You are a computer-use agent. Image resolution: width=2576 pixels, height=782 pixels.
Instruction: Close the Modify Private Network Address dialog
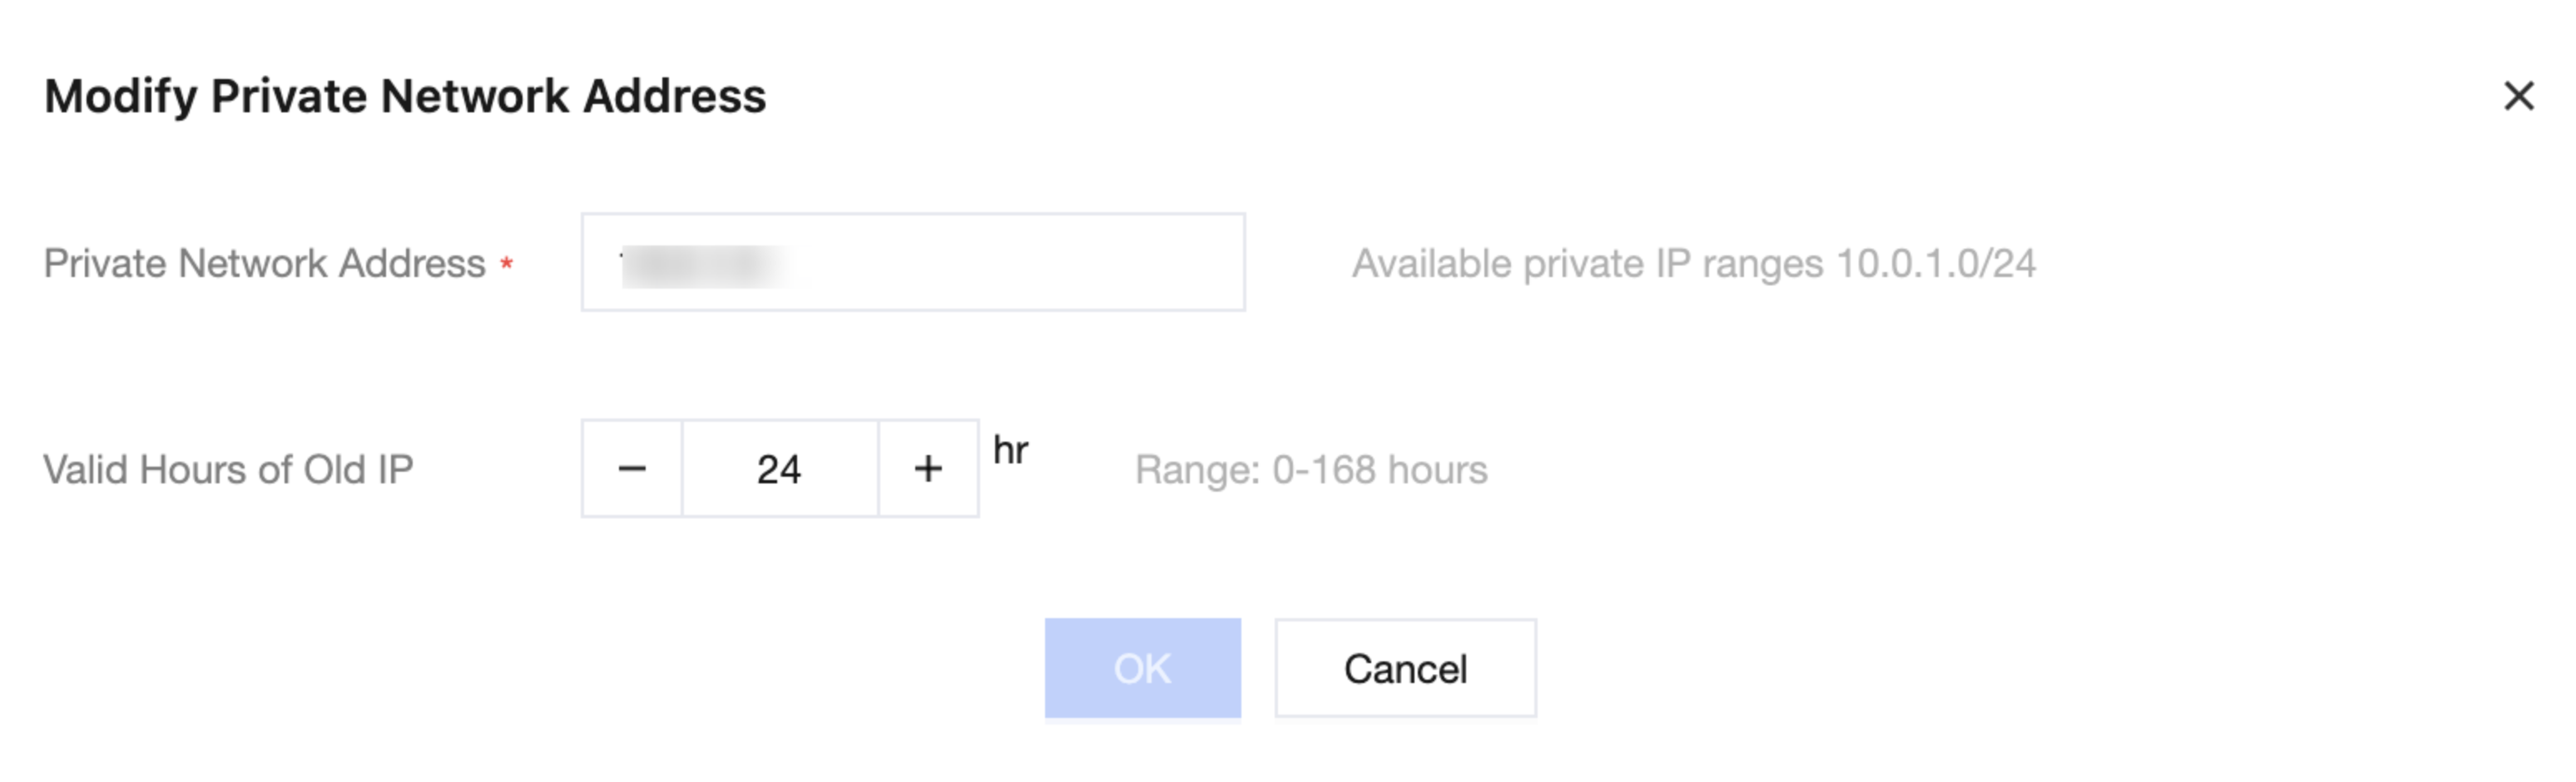pyautogui.click(x=2518, y=96)
